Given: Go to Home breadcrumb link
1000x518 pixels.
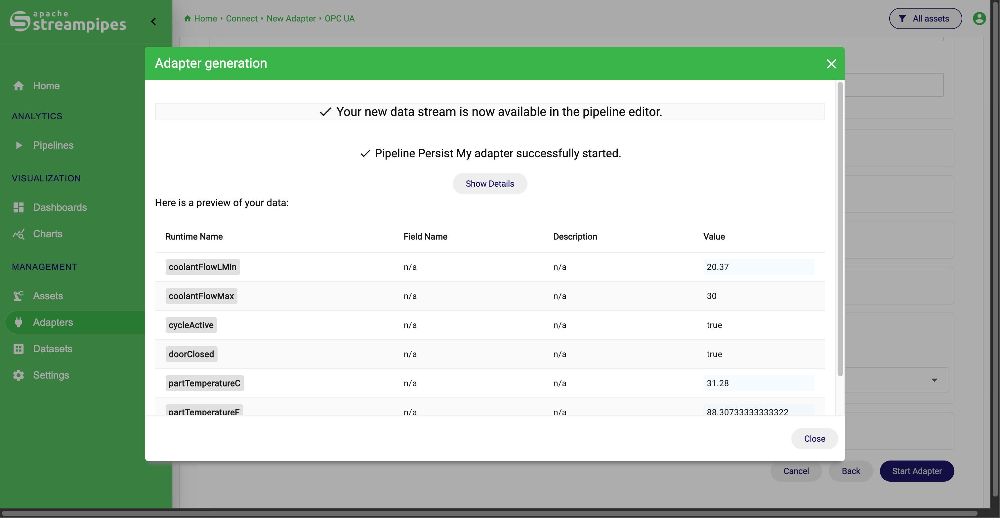Looking at the screenshot, I should click(x=205, y=18).
